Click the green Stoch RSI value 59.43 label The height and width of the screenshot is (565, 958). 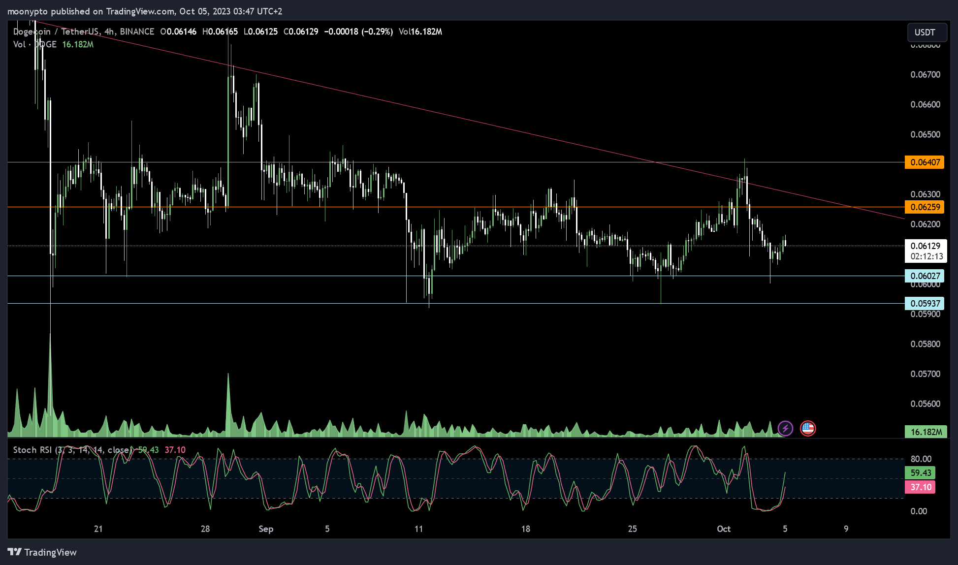pos(920,473)
